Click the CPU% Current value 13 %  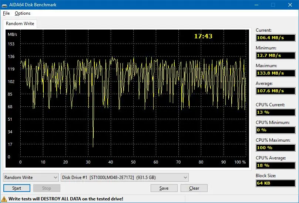pos(276,112)
